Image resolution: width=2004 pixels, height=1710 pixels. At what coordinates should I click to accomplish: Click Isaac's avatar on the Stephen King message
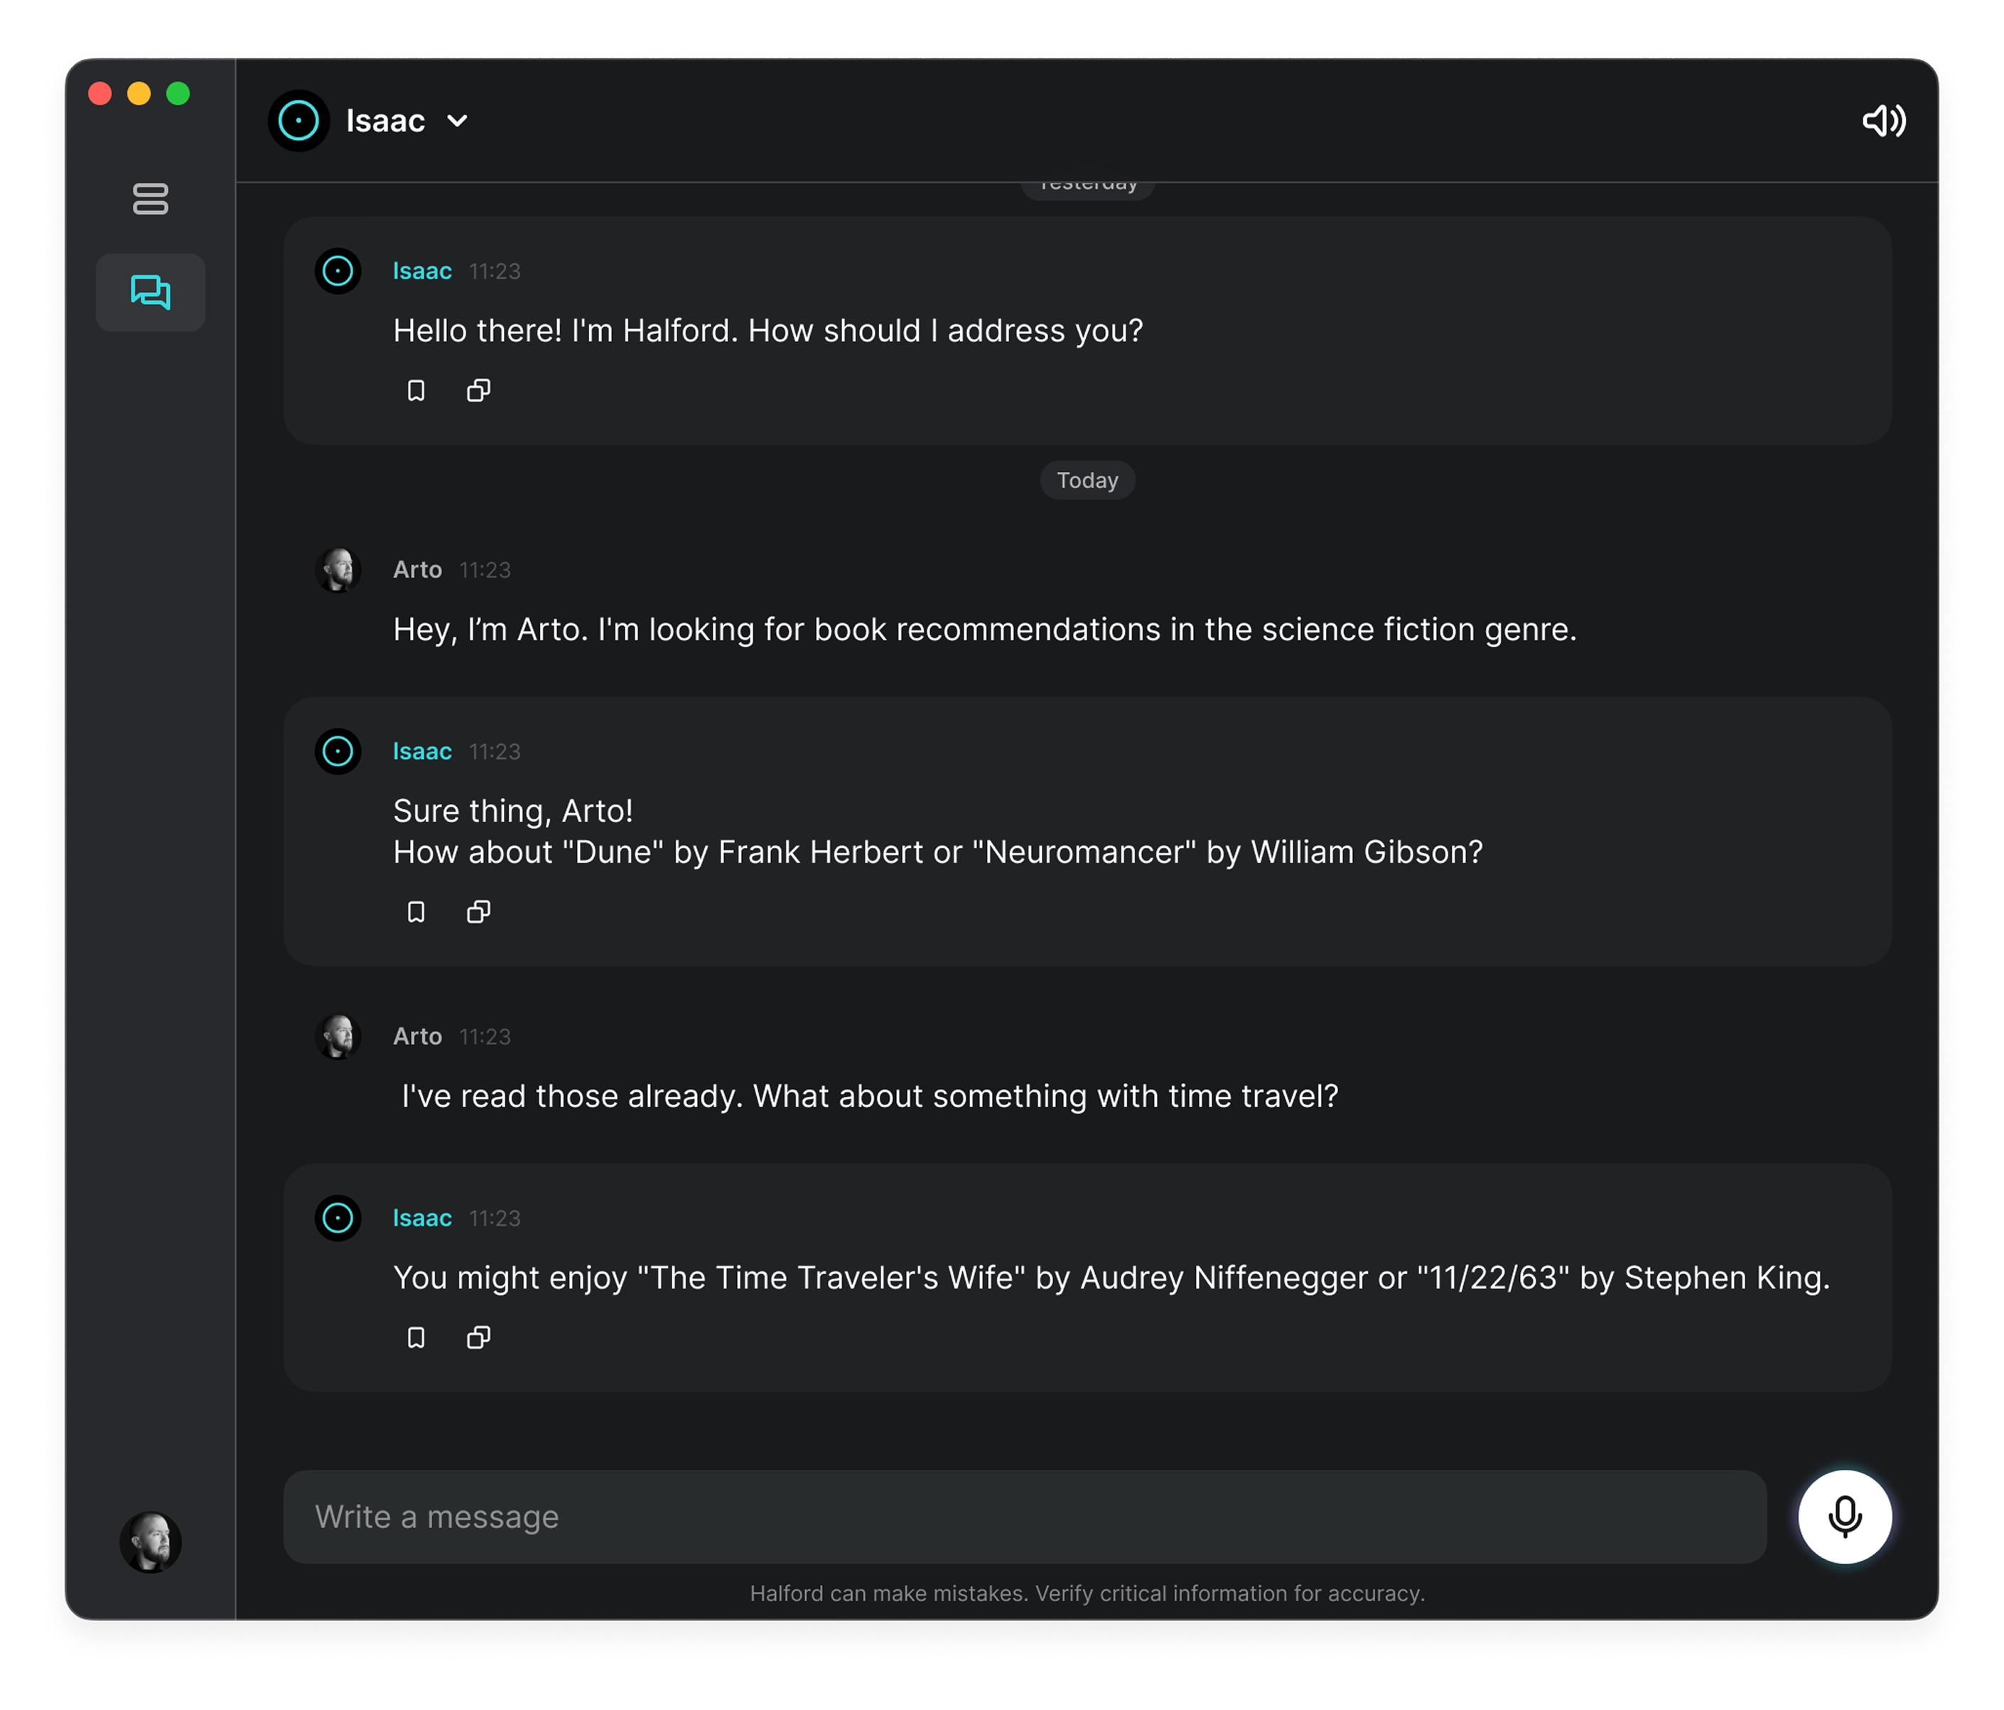[338, 1217]
